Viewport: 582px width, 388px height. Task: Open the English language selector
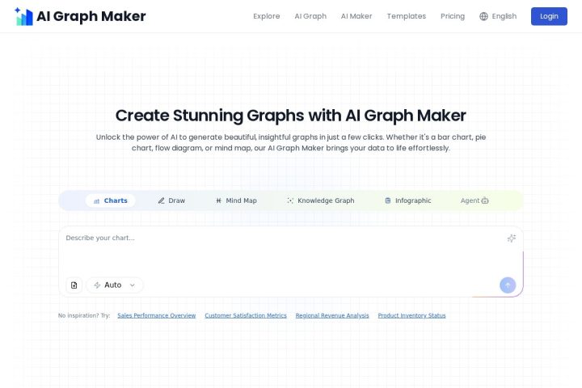point(498,16)
